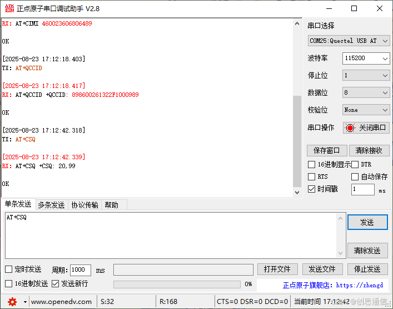Enable the 定时发送 checkbox
Screen dimensions: 393x309
tap(9, 269)
